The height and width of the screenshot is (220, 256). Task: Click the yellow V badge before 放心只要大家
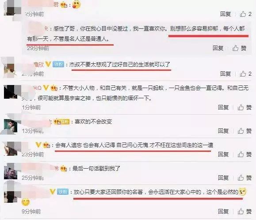tap(53, 192)
